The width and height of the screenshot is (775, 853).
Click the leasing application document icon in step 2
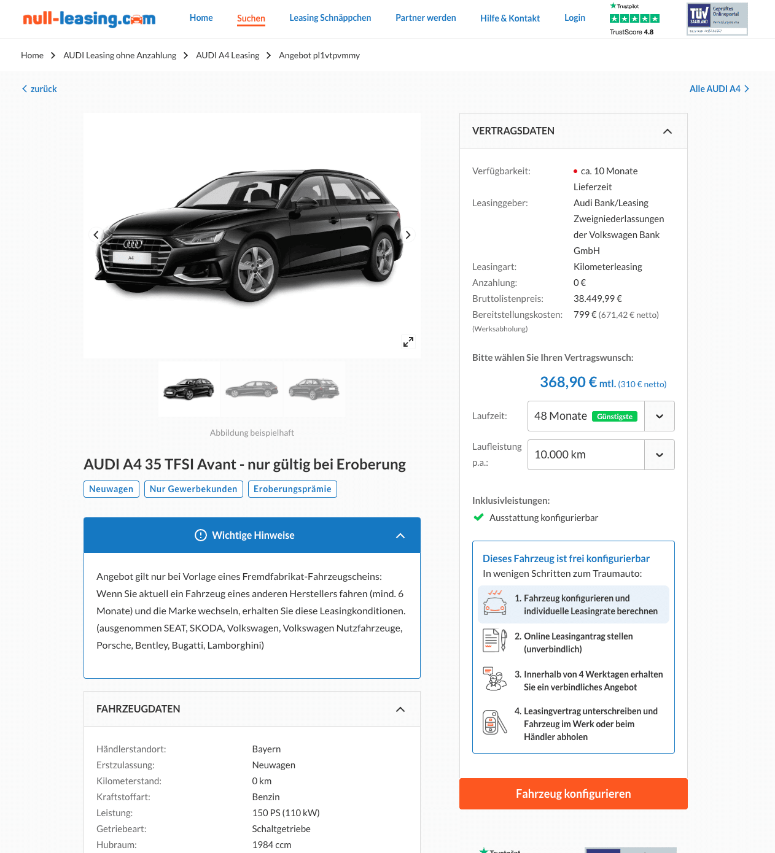click(495, 641)
